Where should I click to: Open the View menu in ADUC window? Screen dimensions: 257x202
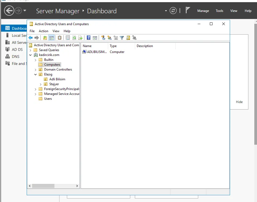pos(56,31)
